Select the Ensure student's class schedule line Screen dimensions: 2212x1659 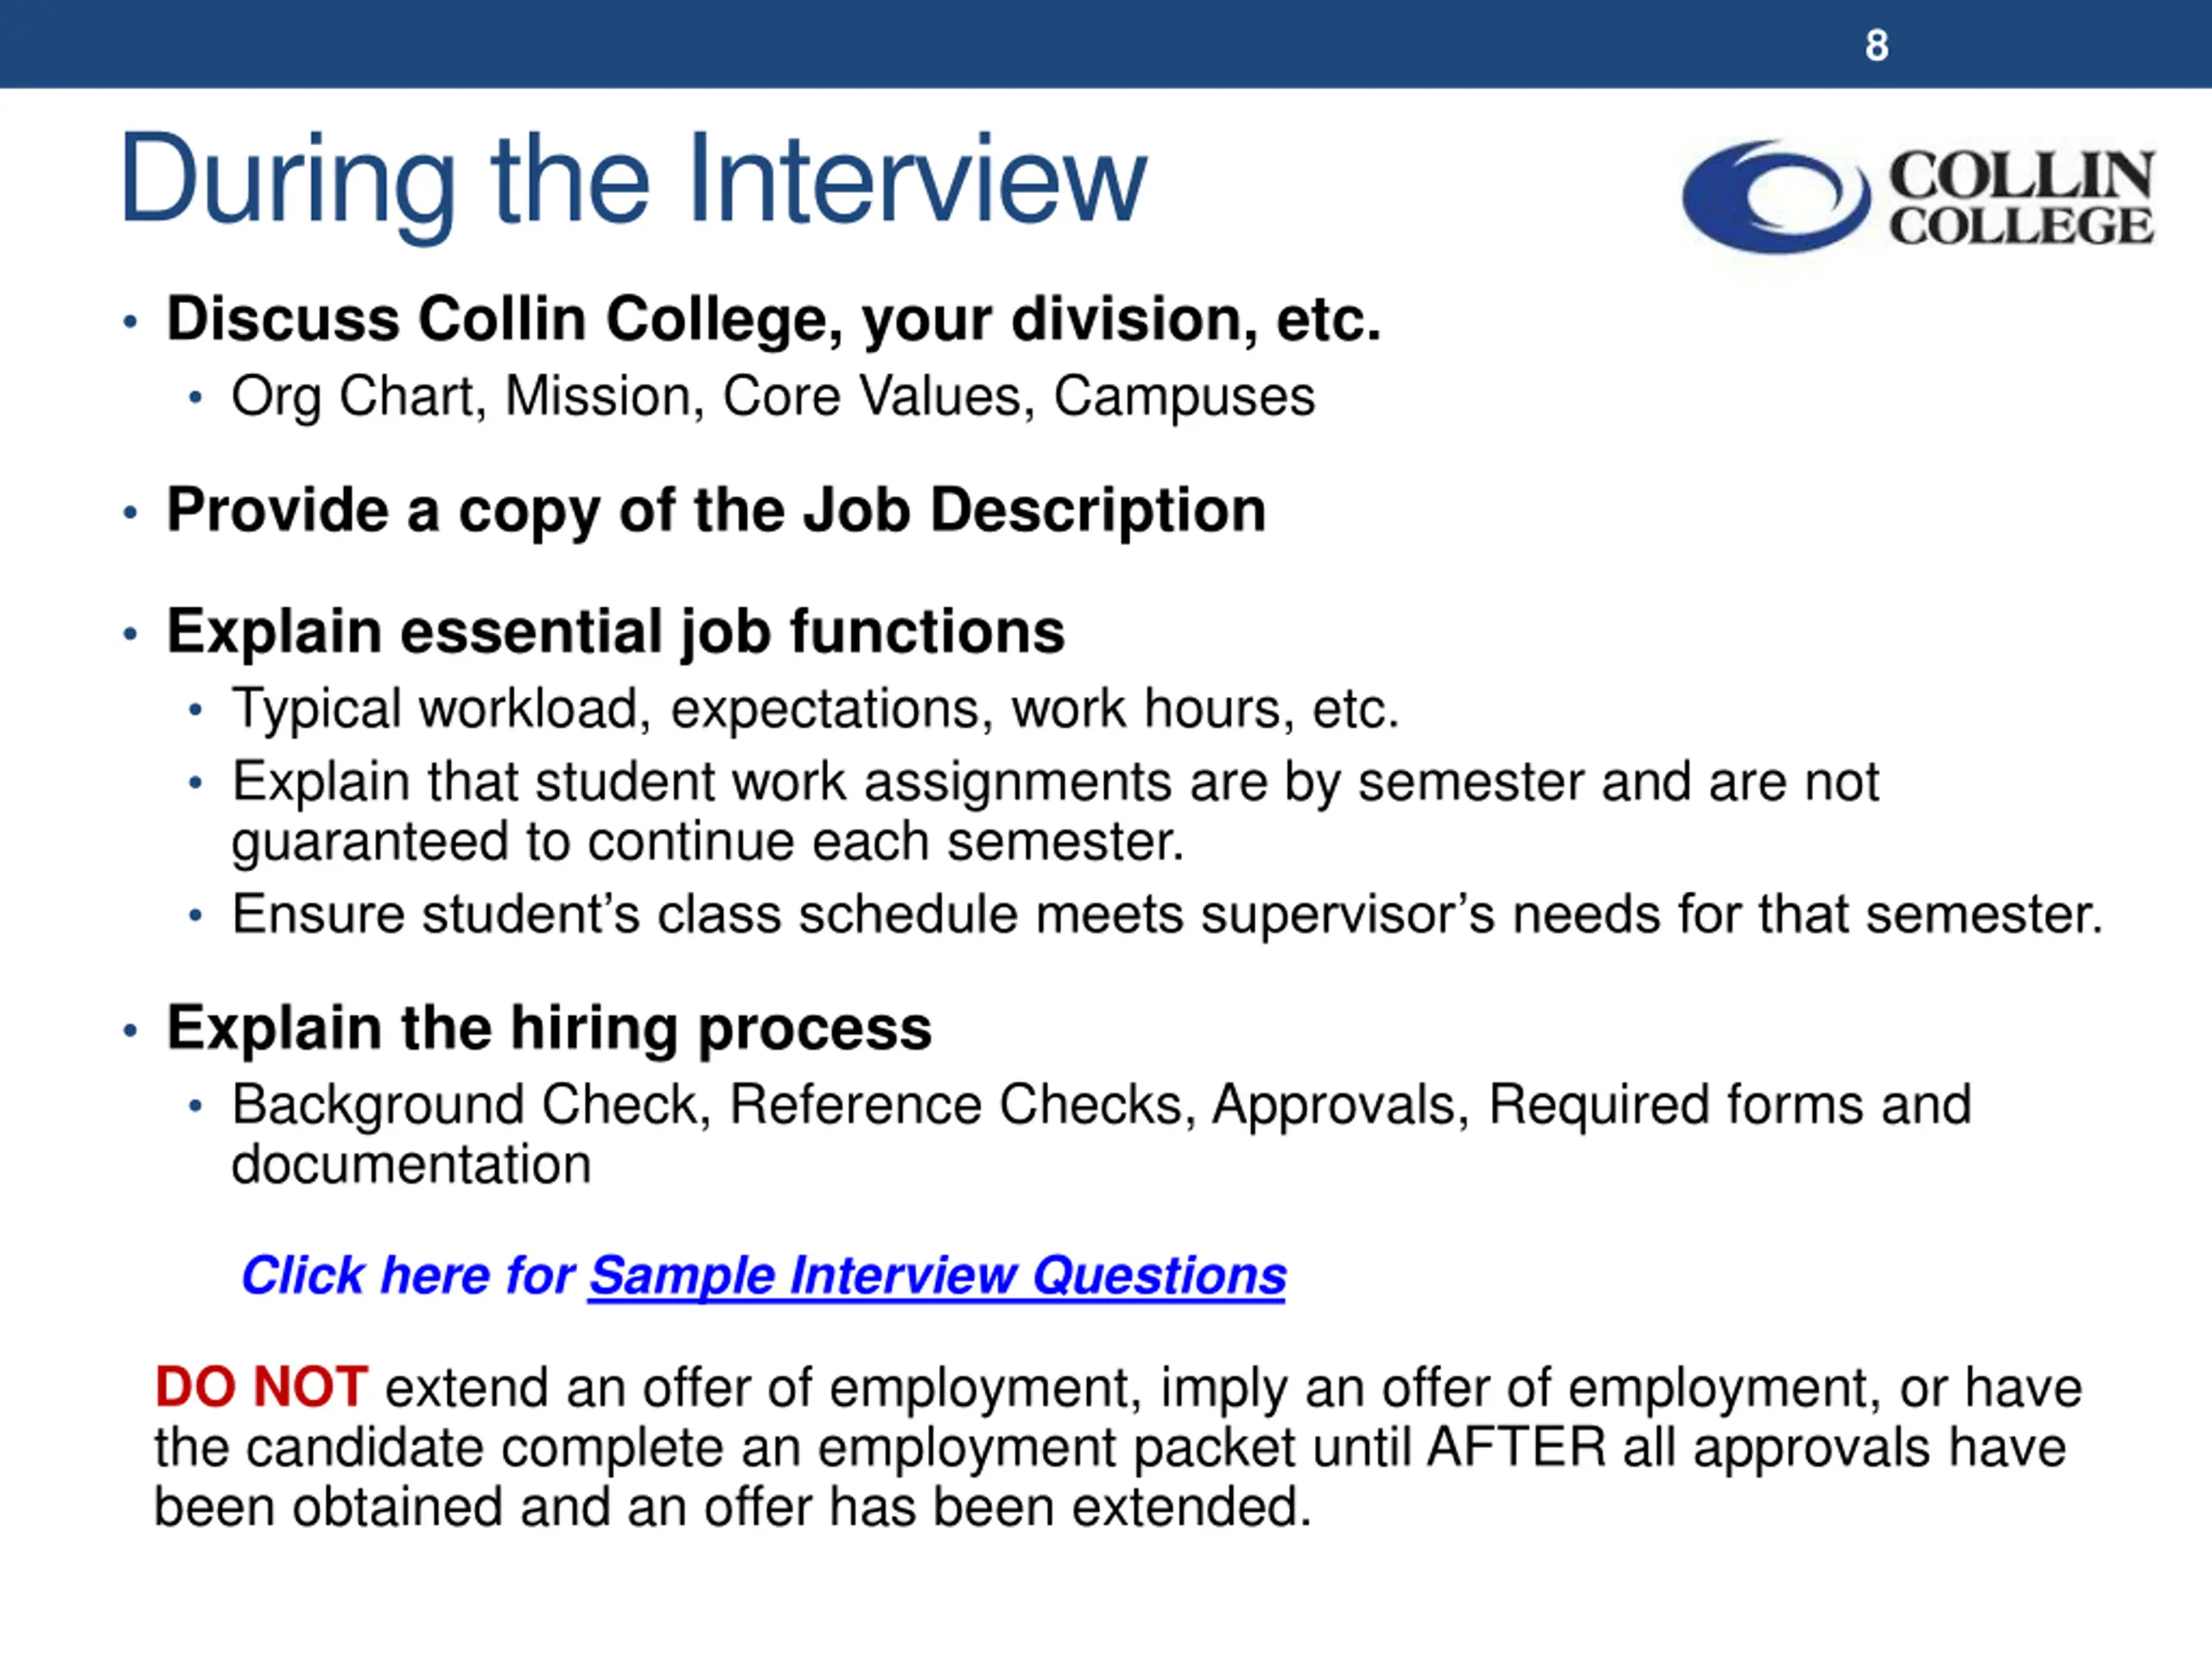tap(1167, 915)
